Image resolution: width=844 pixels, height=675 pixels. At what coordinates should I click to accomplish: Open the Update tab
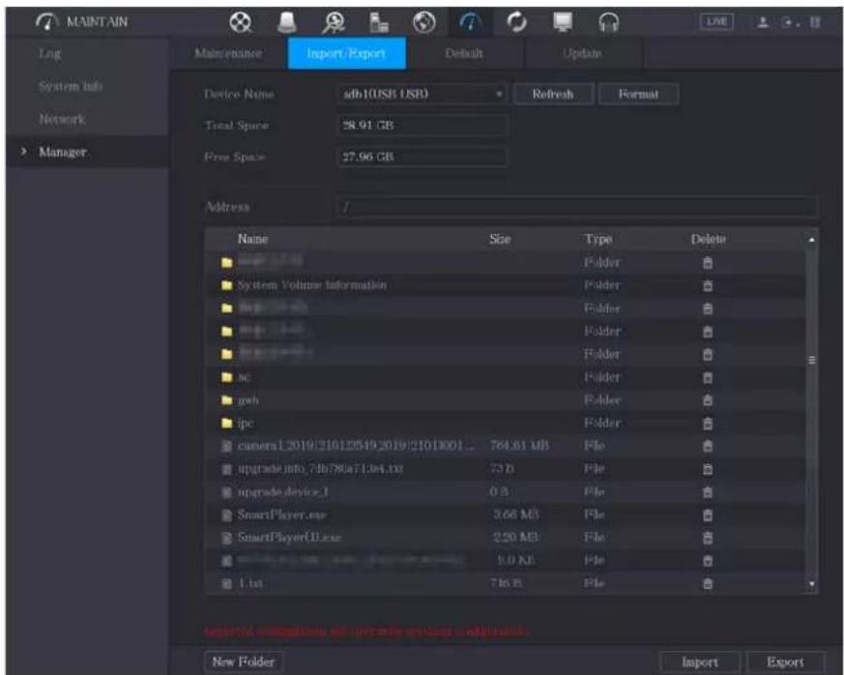tap(582, 53)
